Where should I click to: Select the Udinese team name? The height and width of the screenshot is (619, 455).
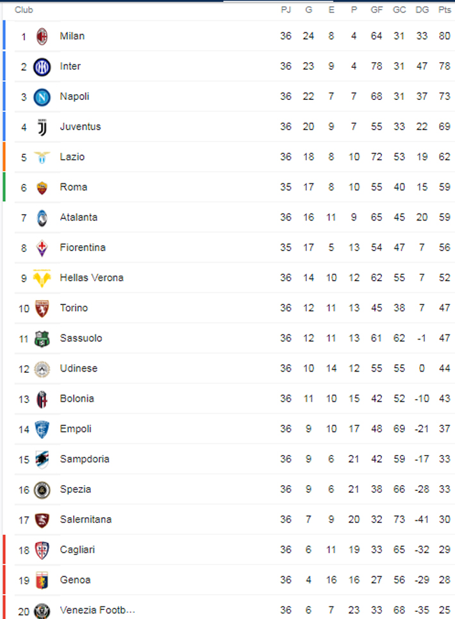78,368
